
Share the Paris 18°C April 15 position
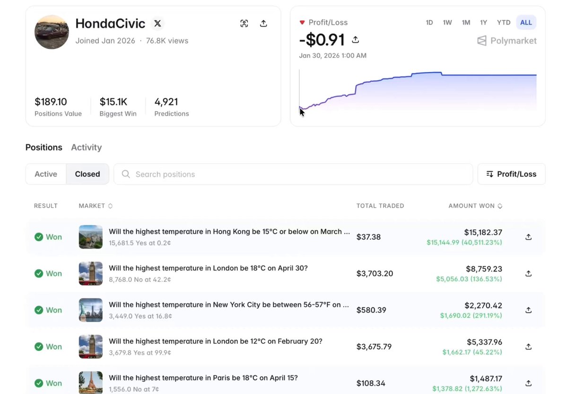click(x=528, y=383)
